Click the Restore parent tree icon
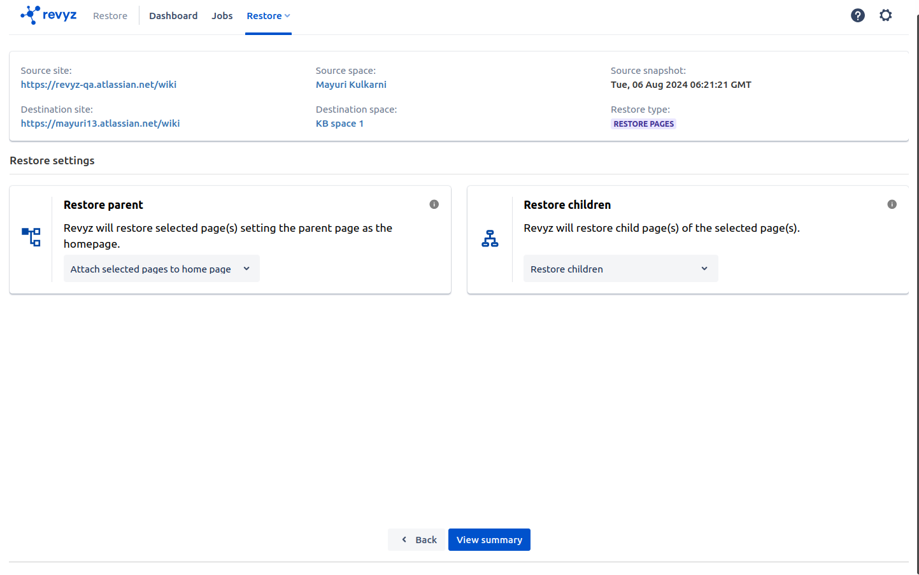Viewport: 919px width, 575px height. 31,237
